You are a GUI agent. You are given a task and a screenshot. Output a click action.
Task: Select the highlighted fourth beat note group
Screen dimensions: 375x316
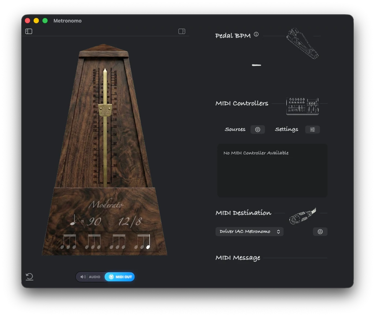point(142,242)
